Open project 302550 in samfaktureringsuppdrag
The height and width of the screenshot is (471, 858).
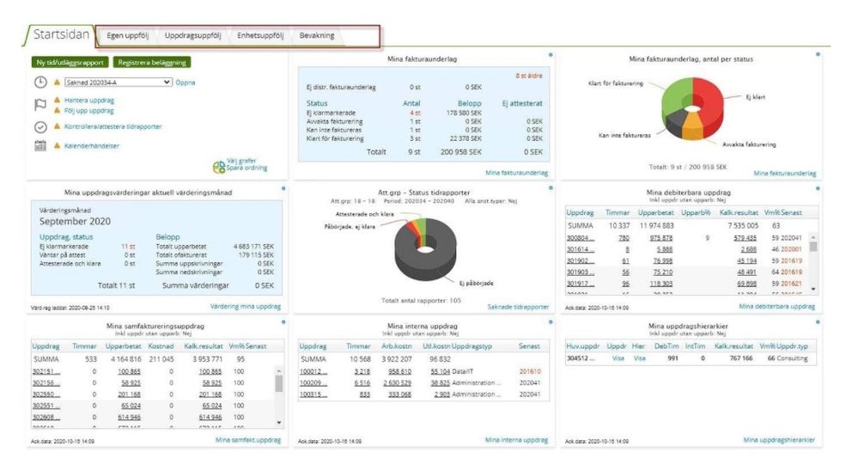[x=46, y=395]
